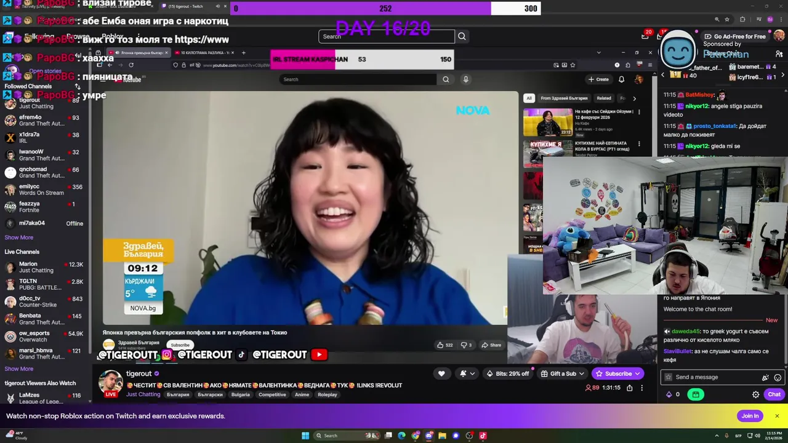Click the purple Chat send button
788x443 pixels.
coord(774,394)
